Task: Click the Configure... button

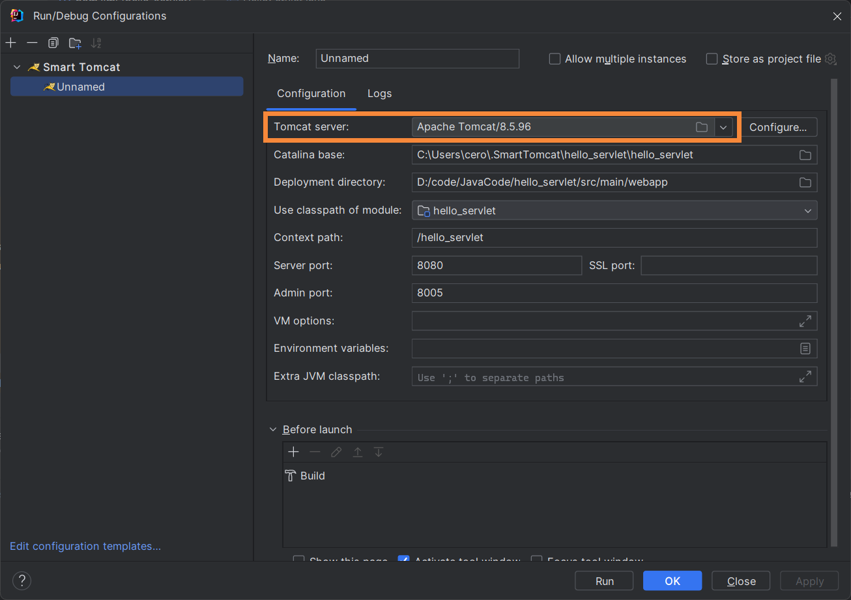Action: point(778,127)
